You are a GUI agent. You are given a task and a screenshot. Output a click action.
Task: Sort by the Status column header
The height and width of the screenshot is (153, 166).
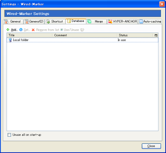tap(135, 35)
